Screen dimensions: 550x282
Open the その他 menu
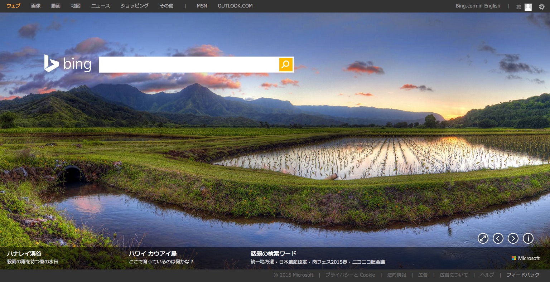click(x=166, y=6)
